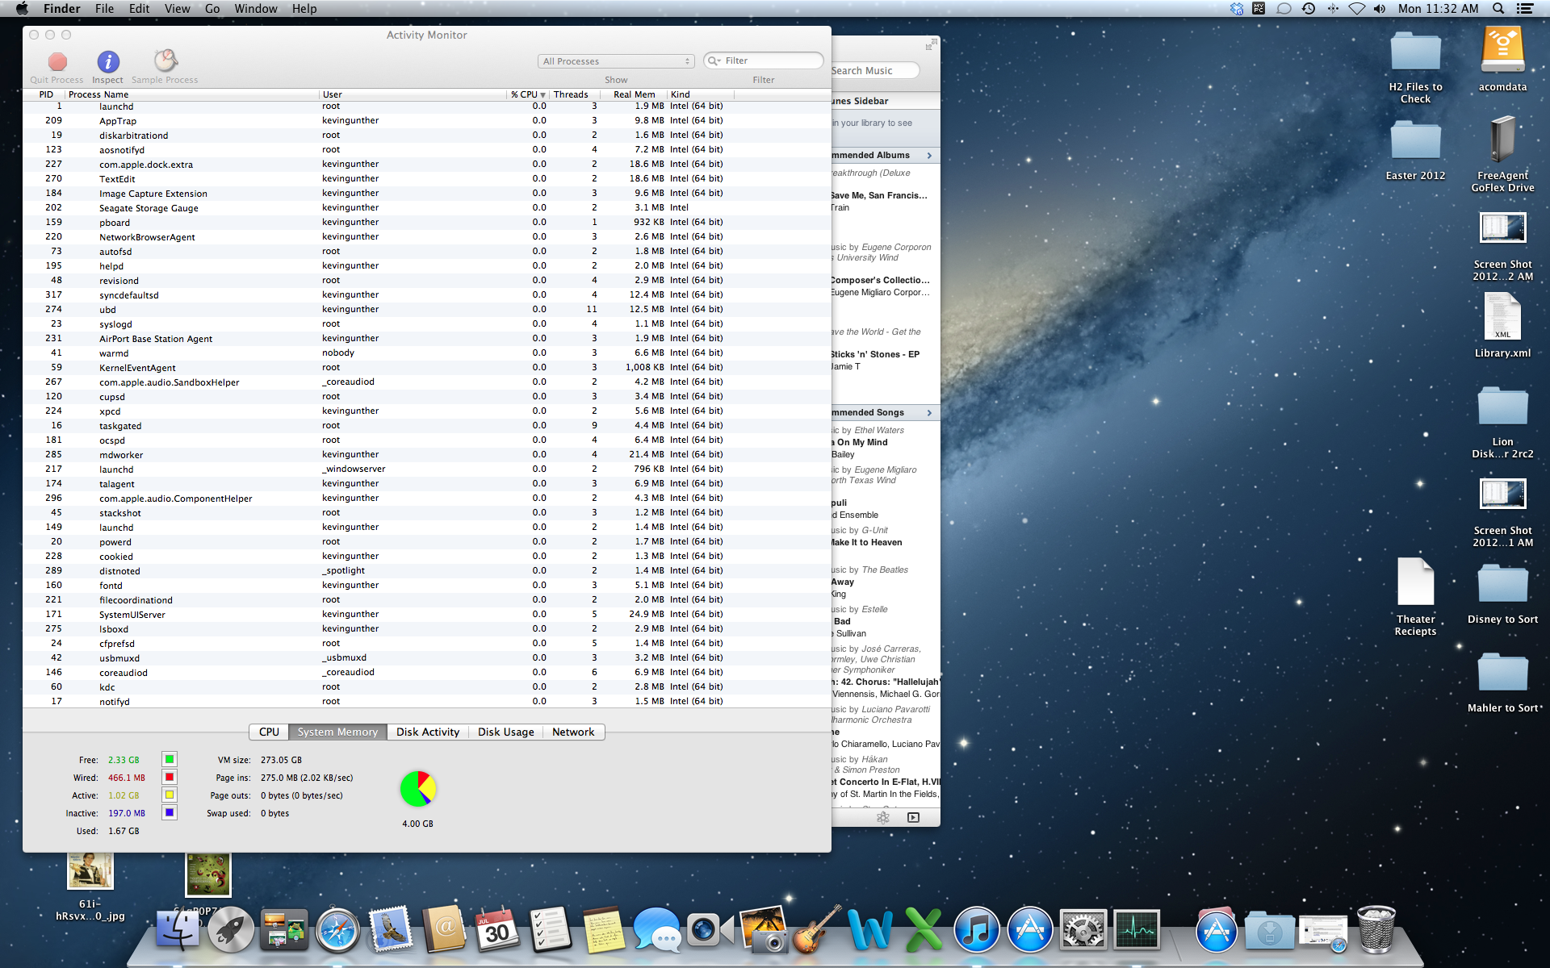
Task: Open iTunes from the Dock
Action: (x=977, y=929)
